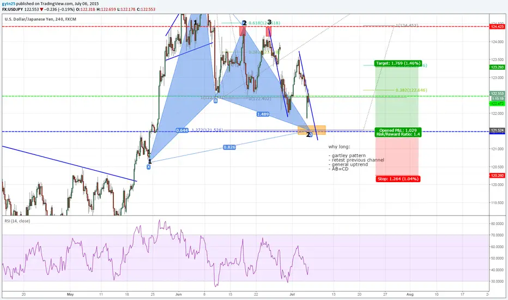This screenshot has width=508, height=300.
Task: Click the '- retest previous channel' note line
Action: point(356,160)
